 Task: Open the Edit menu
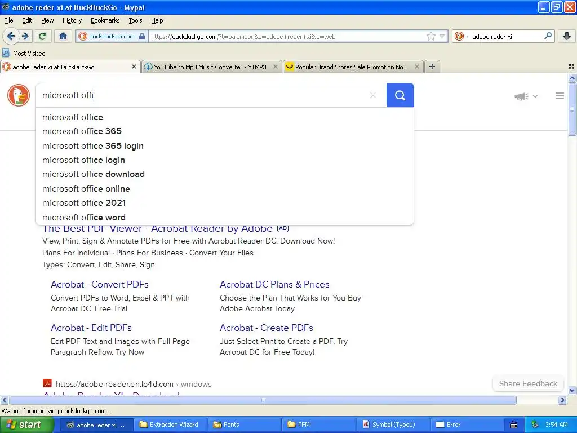tap(27, 20)
